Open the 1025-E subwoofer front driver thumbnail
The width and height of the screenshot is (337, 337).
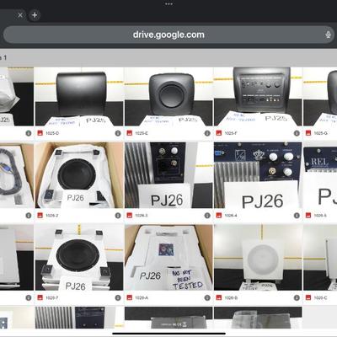[x=168, y=96]
